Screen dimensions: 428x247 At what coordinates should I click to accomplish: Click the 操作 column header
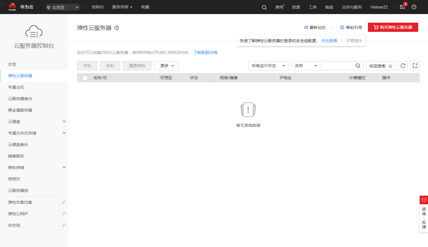coord(386,78)
